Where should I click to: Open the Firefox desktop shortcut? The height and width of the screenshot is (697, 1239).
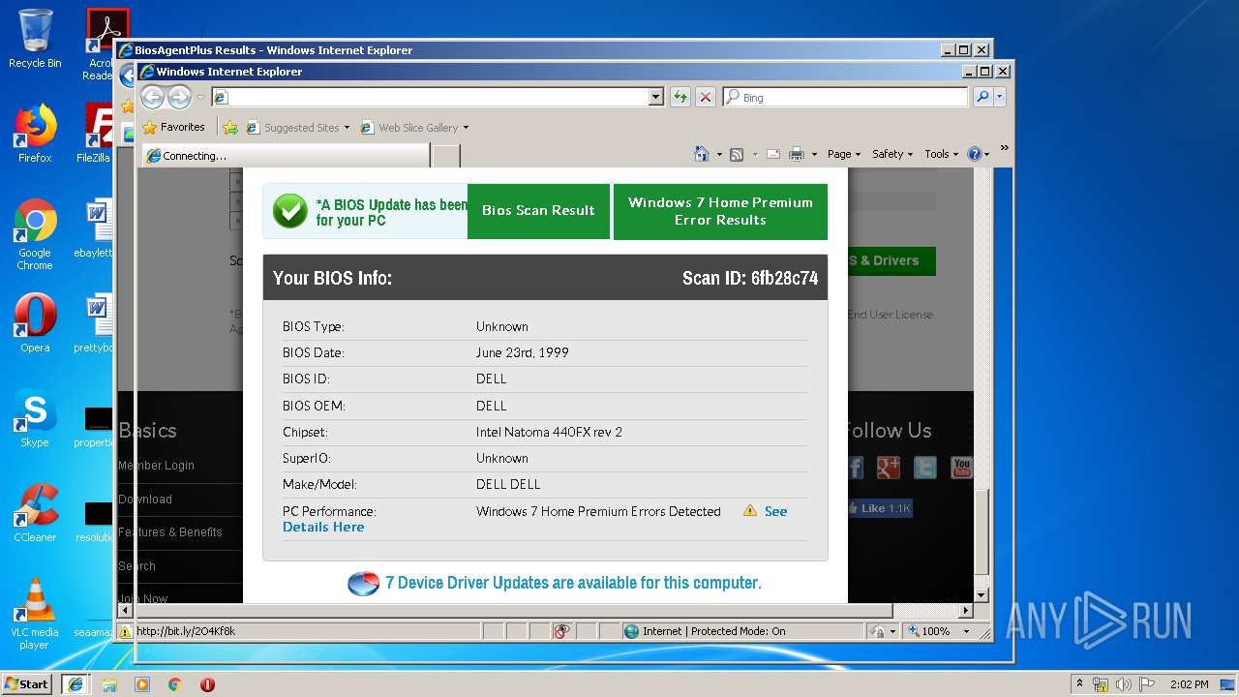(35, 134)
